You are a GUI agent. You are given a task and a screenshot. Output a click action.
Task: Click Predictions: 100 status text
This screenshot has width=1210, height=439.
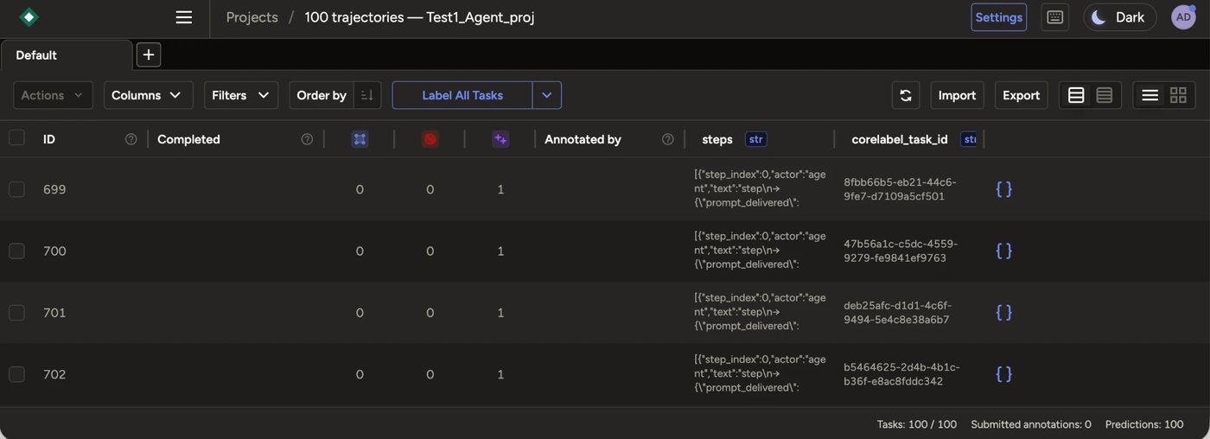point(1144,424)
